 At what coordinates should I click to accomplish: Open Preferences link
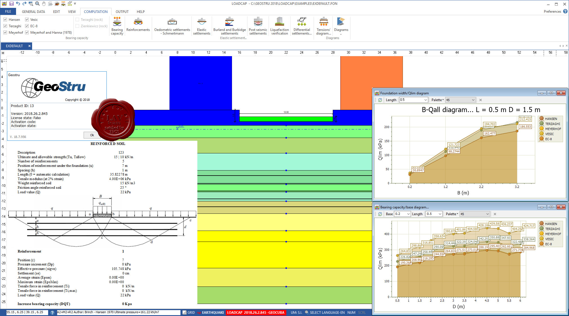552,12
